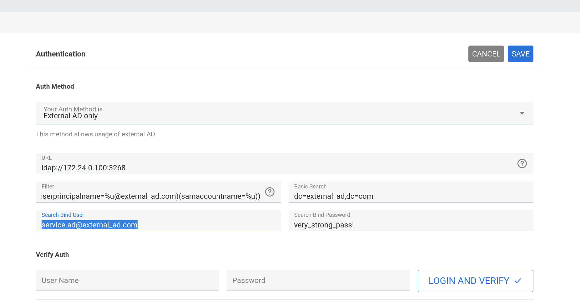Click the help icon in the URL field
This screenshot has width=580, height=307.
tap(522, 163)
